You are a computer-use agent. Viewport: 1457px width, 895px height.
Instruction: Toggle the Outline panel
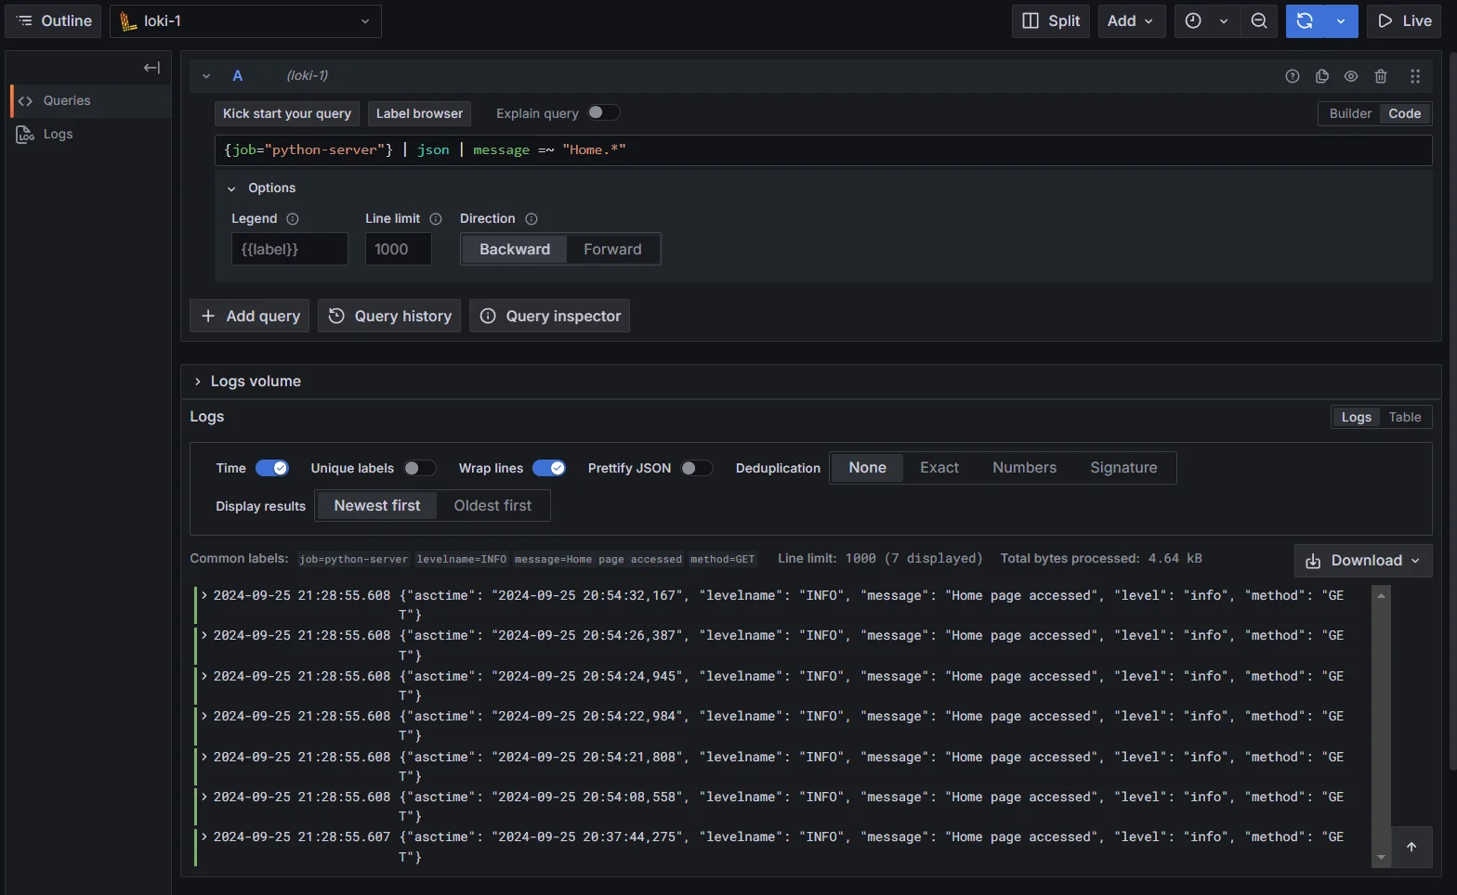pos(55,20)
